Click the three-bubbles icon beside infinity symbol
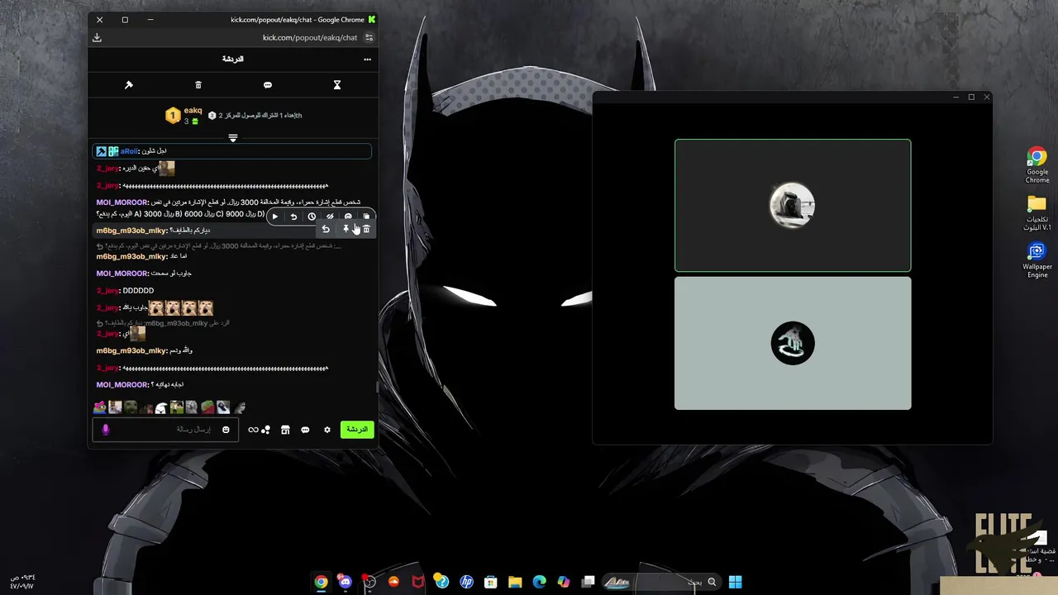Screen dimensions: 1058x595 [265, 430]
